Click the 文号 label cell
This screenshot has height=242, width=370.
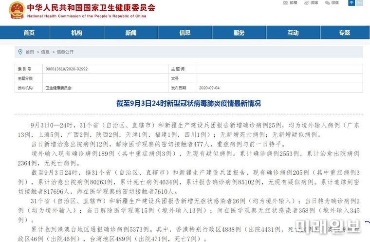[182, 78]
